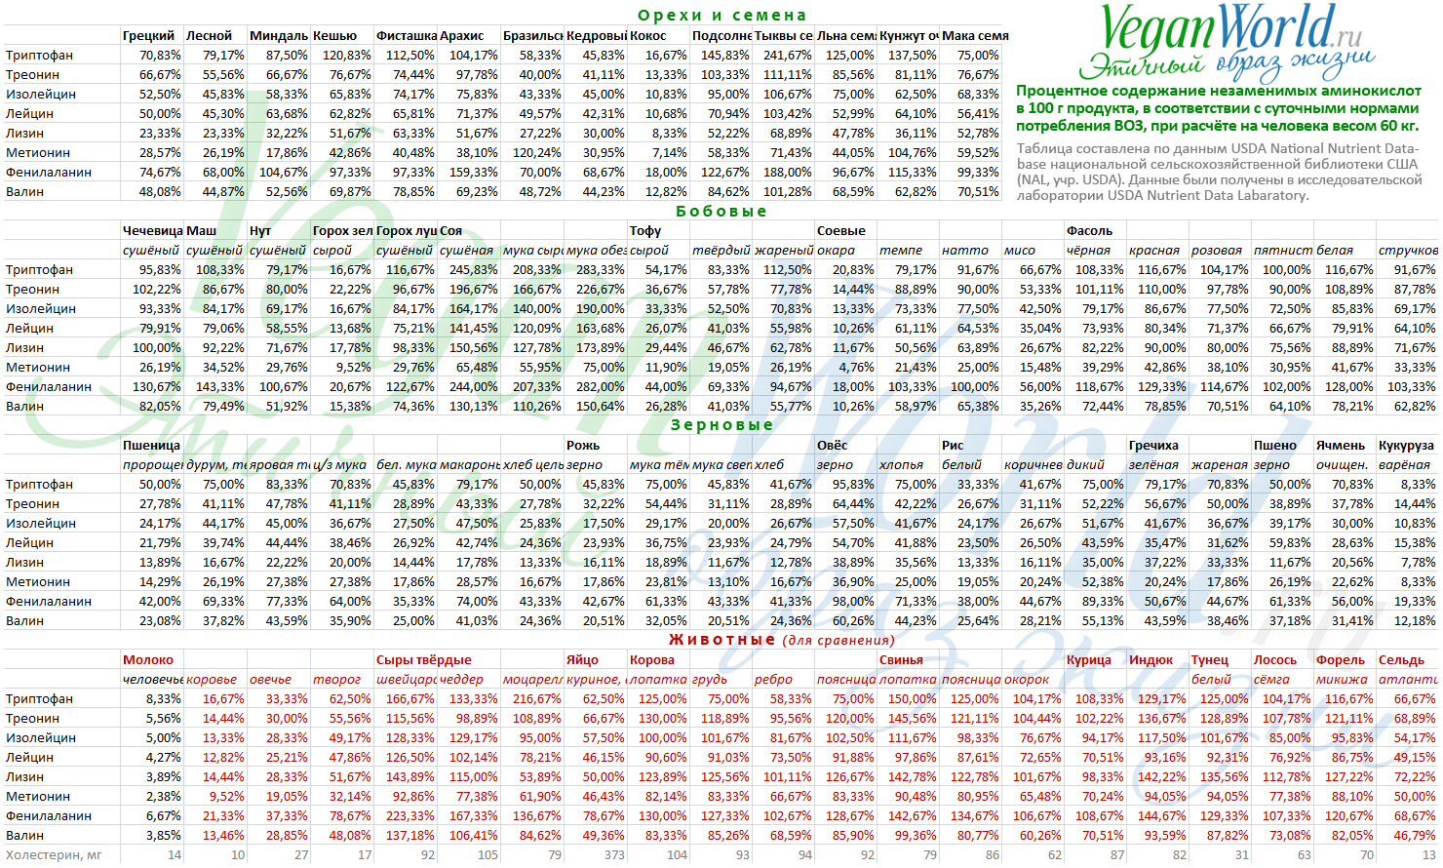Click the red 'Яйцо' header
The width and height of the screenshot is (1443, 868).
[582, 659]
